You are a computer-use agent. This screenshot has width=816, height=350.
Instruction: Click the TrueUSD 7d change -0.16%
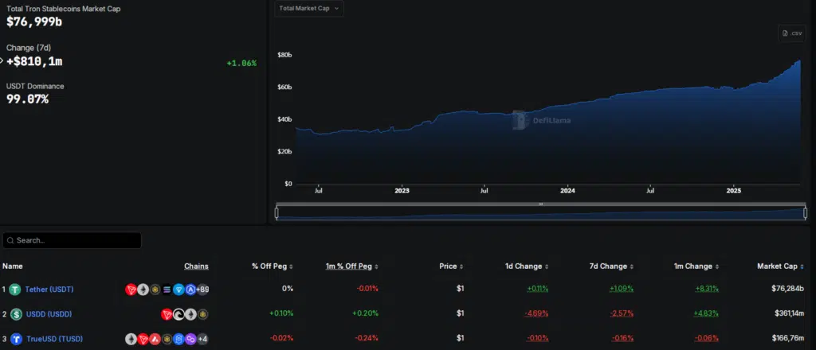tap(622, 339)
